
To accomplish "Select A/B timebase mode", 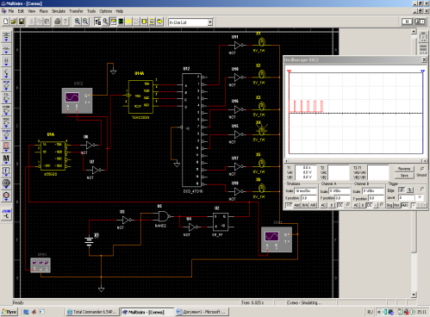I will click(313, 205).
